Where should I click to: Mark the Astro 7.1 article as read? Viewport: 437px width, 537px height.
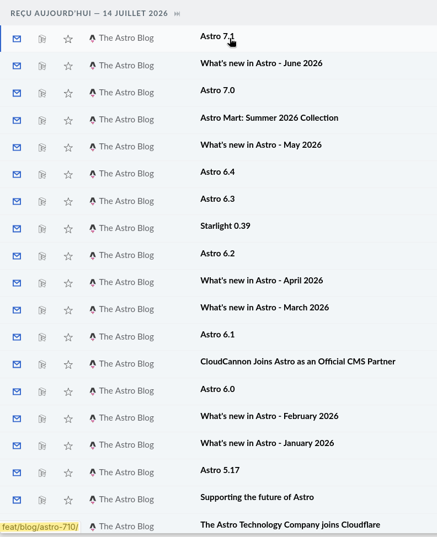pos(17,39)
